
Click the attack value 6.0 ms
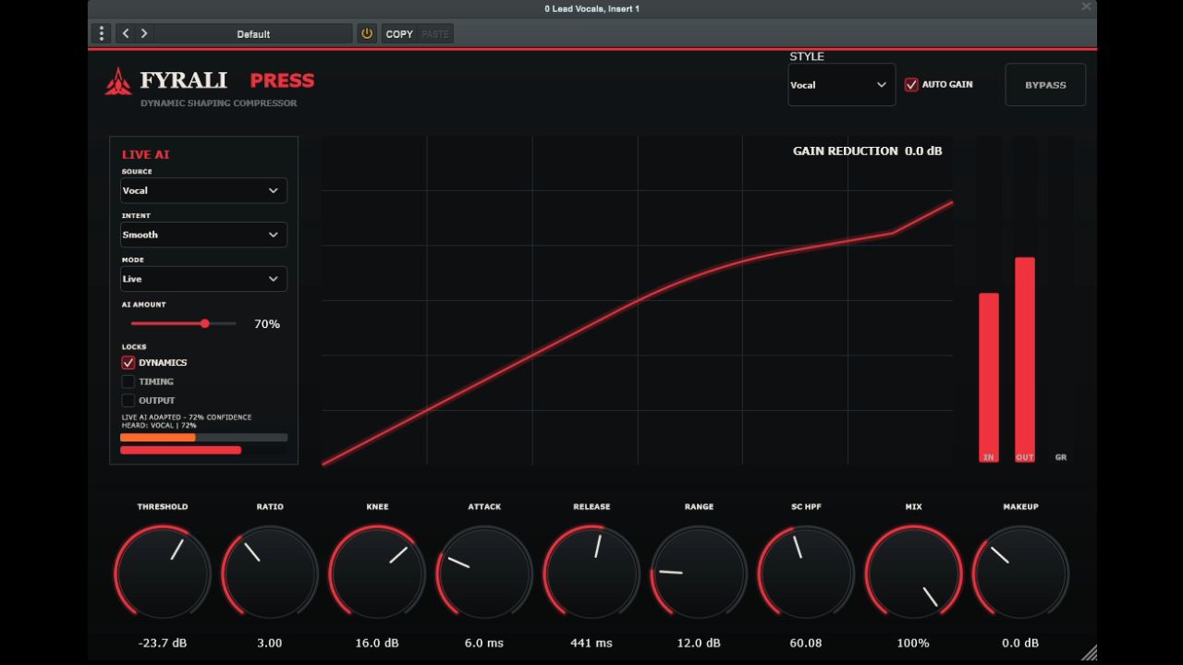coord(484,643)
